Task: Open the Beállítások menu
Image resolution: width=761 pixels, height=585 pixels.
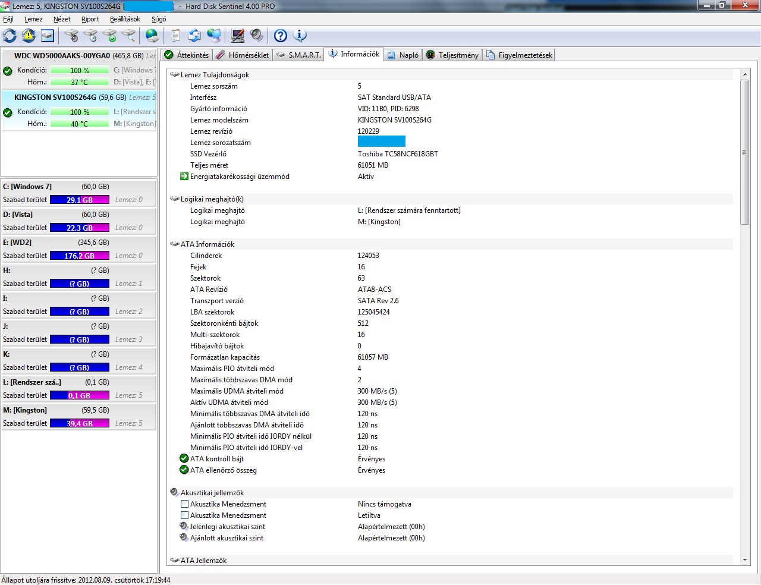Action: click(x=125, y=19)
